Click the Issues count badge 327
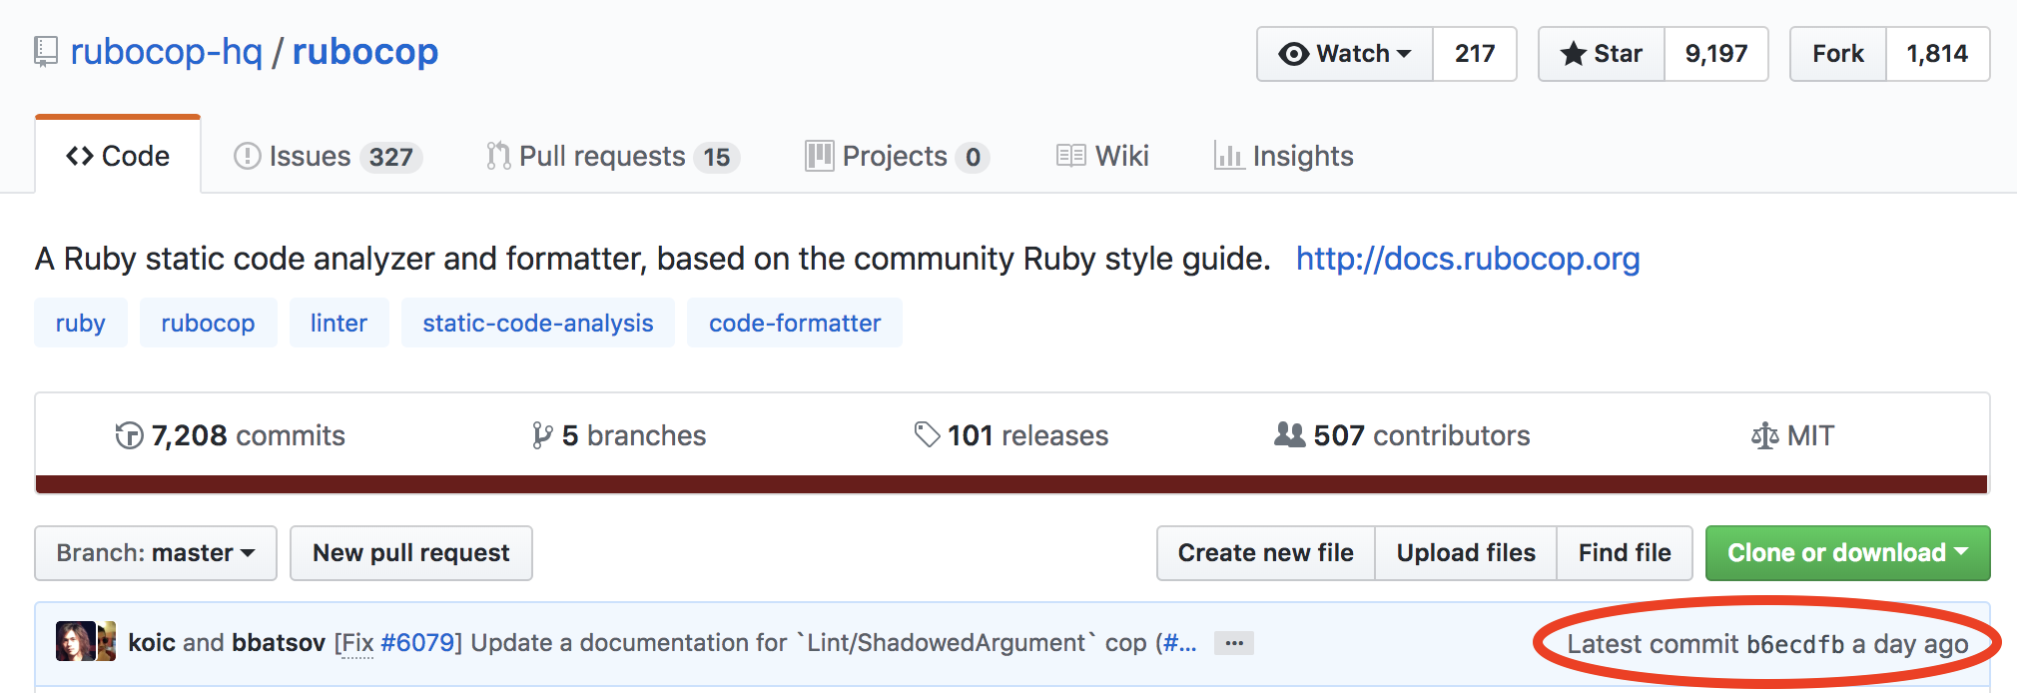This screenshot has width=2017, height=693. tap(391, 158)
